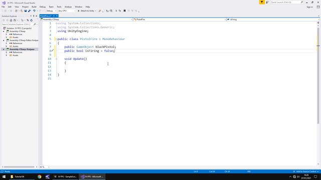This screenshot has height=180, width=321.
Task: Click the Open File folder icon
Action: coord(22,11)
